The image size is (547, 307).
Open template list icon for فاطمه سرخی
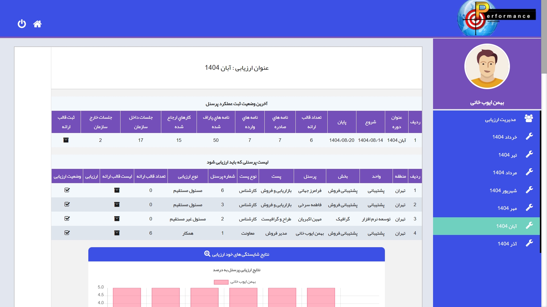click(x=117, y=204)
